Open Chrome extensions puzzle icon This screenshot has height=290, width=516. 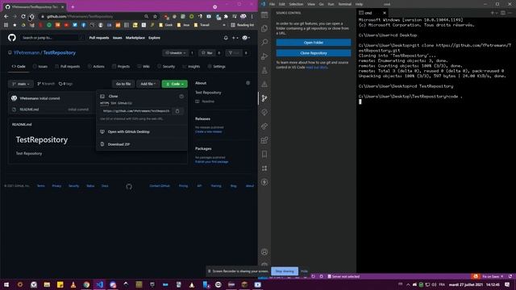(x=226, y=16)
